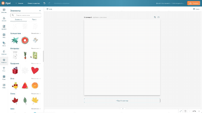
Task: Show all Зима elements
Action: click(36, 109)
